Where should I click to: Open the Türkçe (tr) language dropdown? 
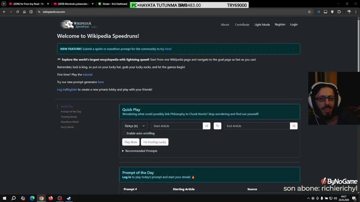tap(135, 126)
